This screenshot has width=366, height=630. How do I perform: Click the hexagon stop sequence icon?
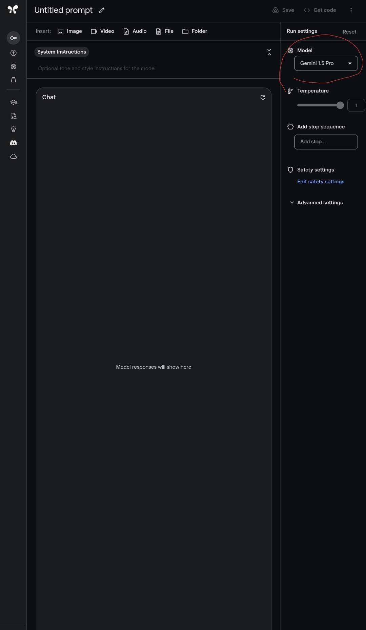point(290,127)
